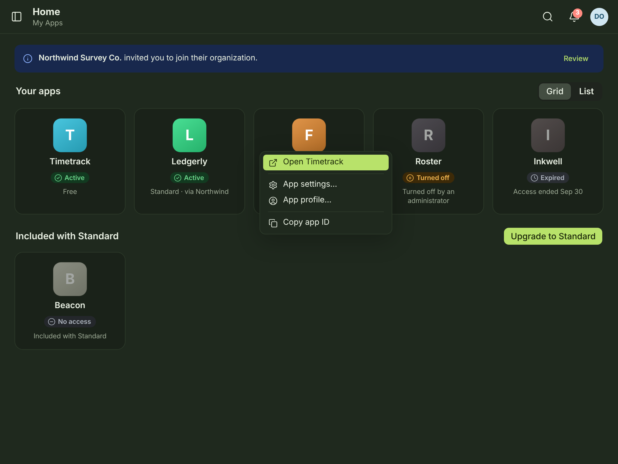Review the Northwind Survey Co. invitation
Screen dimensions: 618x464
(576, 58)
